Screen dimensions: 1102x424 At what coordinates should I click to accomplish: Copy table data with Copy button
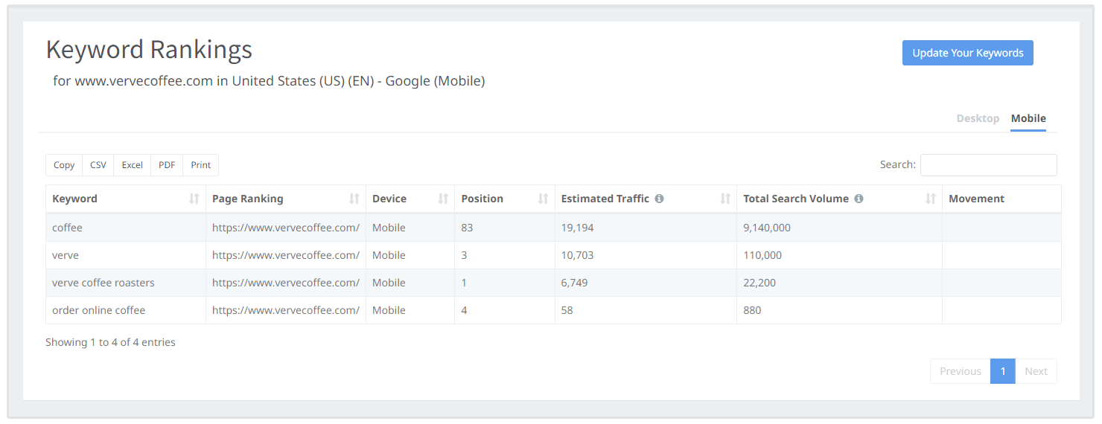coord(64,165)
